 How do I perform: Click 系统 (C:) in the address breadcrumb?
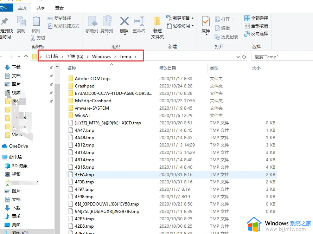coord(75,57)
